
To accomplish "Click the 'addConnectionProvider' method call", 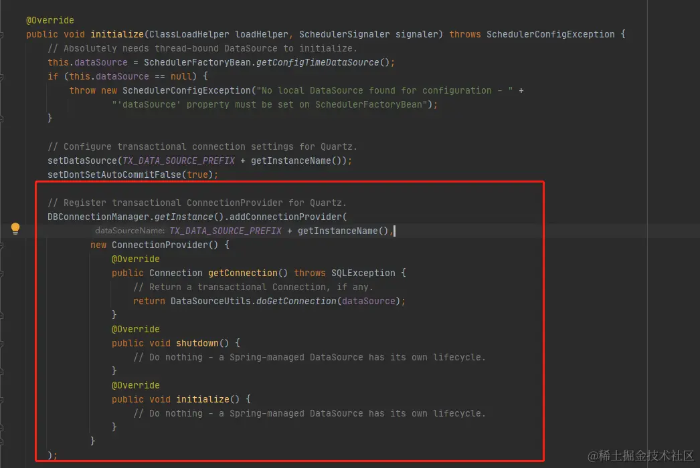I will click(285, 217).
